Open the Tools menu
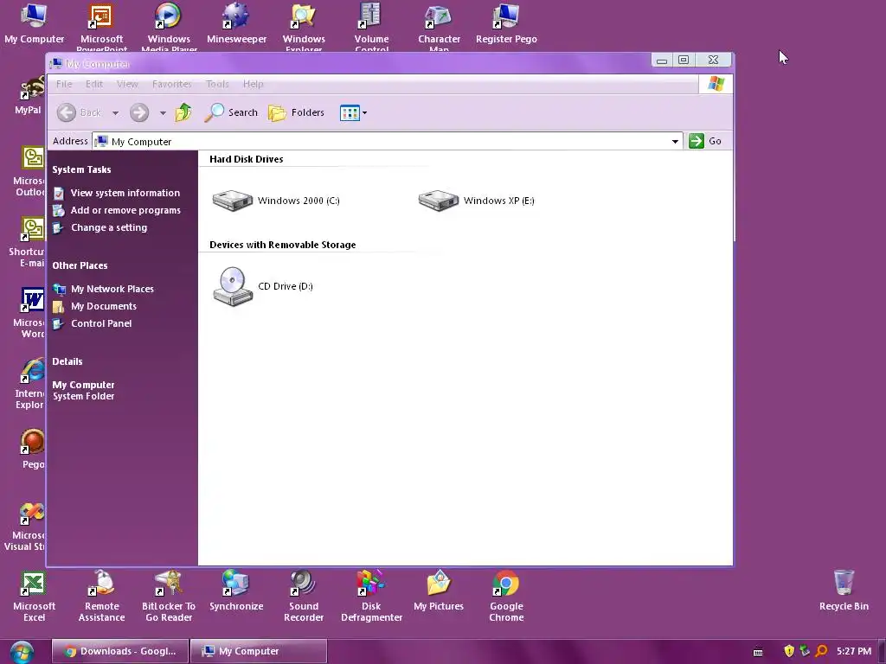The width and height of the screenshot is (886, 664). coord(217,84)
